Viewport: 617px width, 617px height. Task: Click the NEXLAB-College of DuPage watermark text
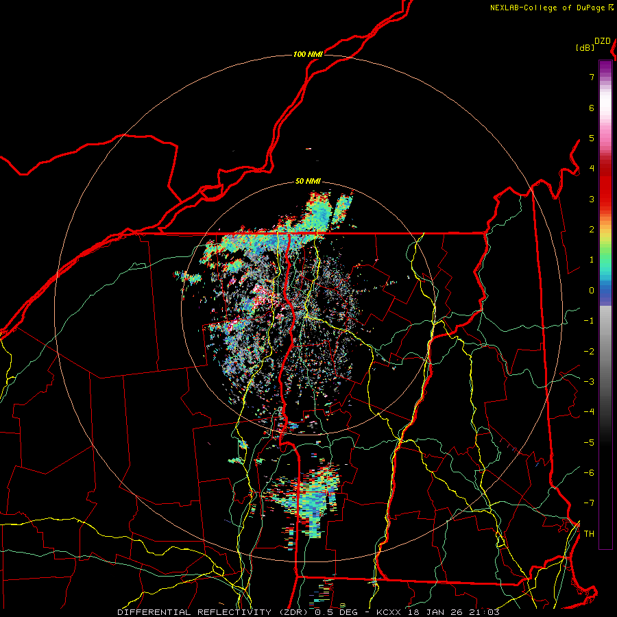tap(547, 8)
